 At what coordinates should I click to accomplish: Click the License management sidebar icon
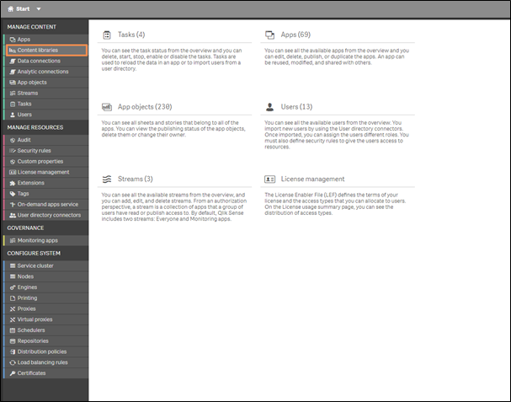13,172
